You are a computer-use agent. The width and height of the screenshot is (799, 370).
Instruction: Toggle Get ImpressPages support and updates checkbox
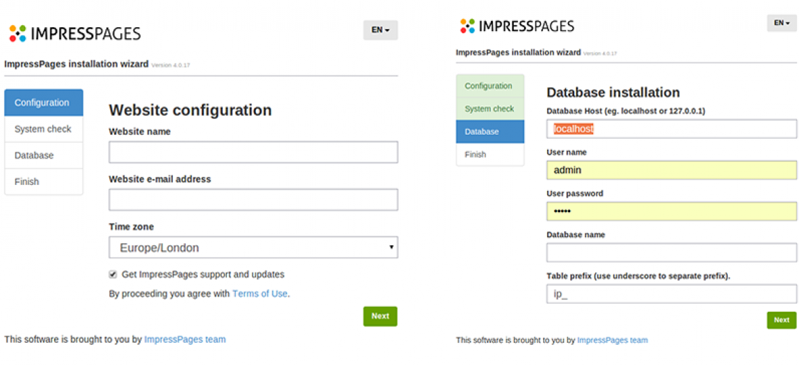click(x=112, y=274)
